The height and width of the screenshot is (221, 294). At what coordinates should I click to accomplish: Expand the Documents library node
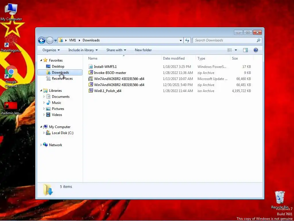click(x=44, y=97)
